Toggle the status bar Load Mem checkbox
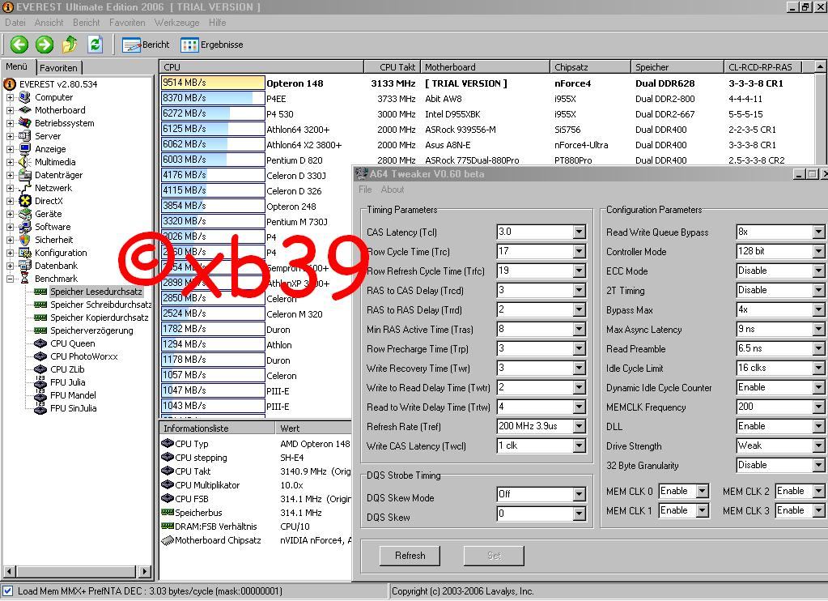 pyautogui.click(x=7, y=591)
